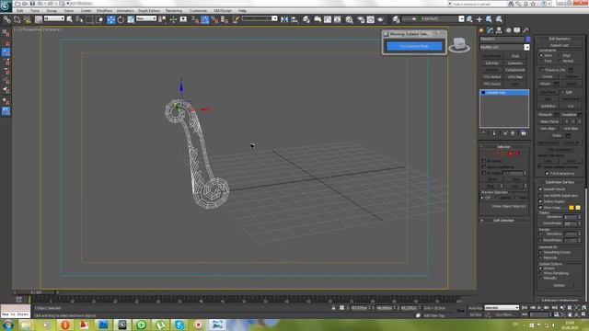Select the Face constraint radio button
The width and height of the screenshot is (589, 331).
coord(541,61)
